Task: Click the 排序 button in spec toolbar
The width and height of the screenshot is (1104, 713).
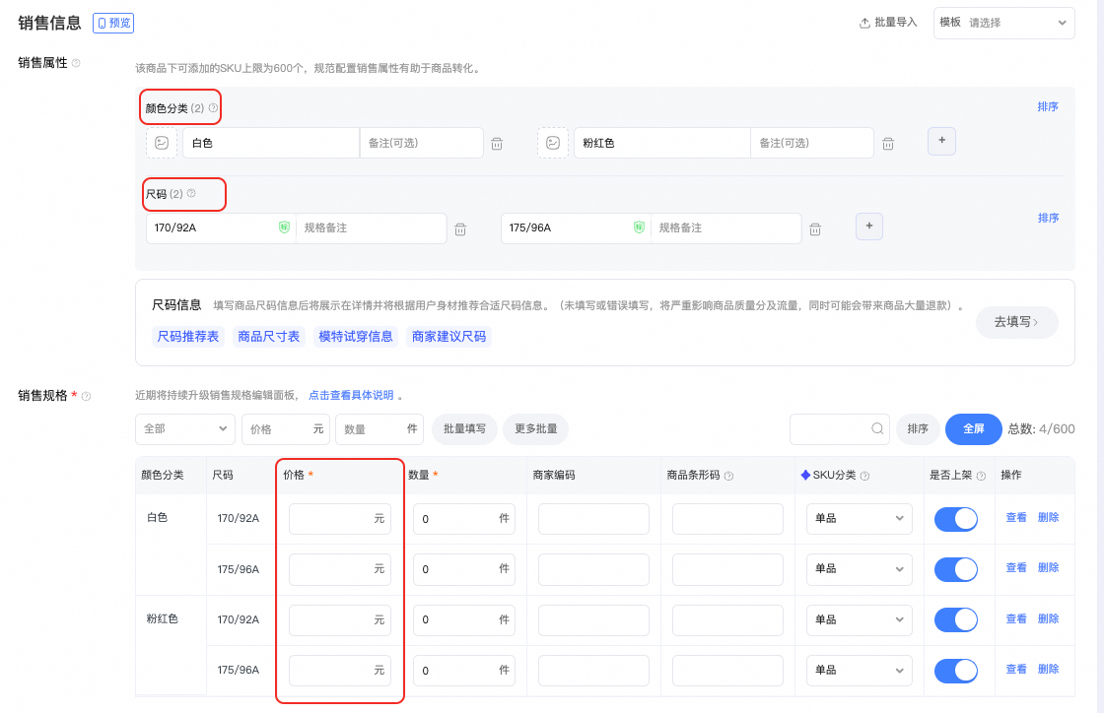Action: pos(918,429)
